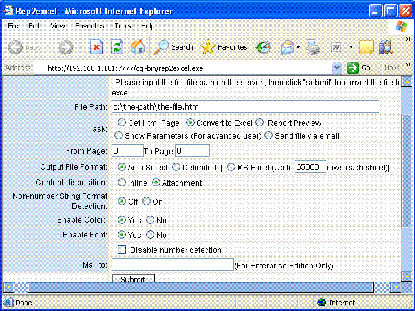Turn string format detection On

[146, 201]
